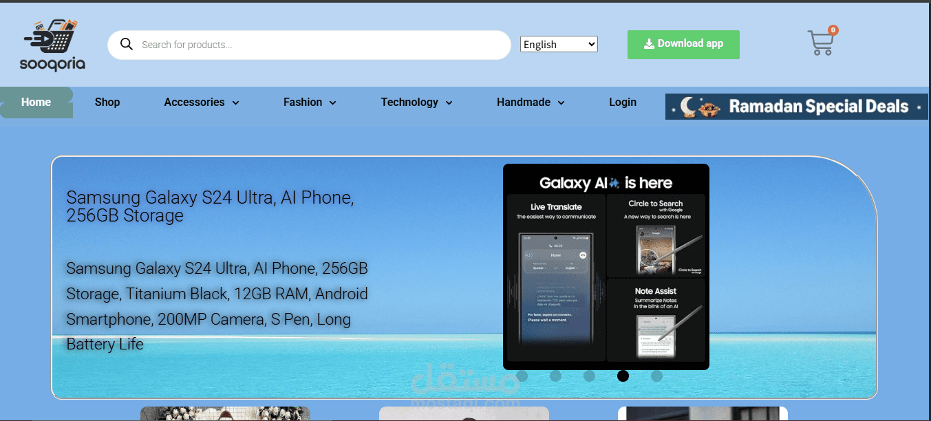
Task: Open the Shop page
Action: [107, 102]
